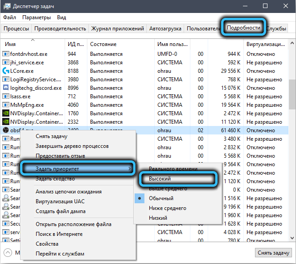Image resolution: width=296 pixels, height=264 pixels.
Task: Choose Открыть расположение файла in context menu
Action: [73, 224]
